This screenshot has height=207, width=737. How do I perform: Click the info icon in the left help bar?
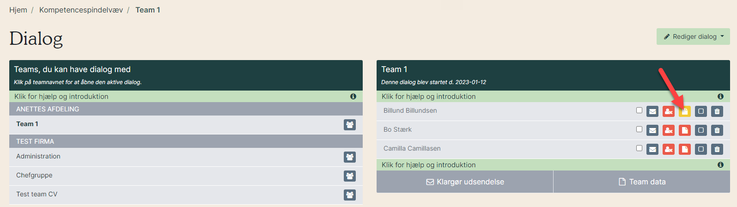coord(353,97)
